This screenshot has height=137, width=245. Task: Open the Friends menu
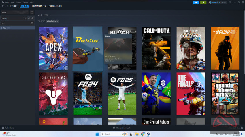[x=18, y=2]
